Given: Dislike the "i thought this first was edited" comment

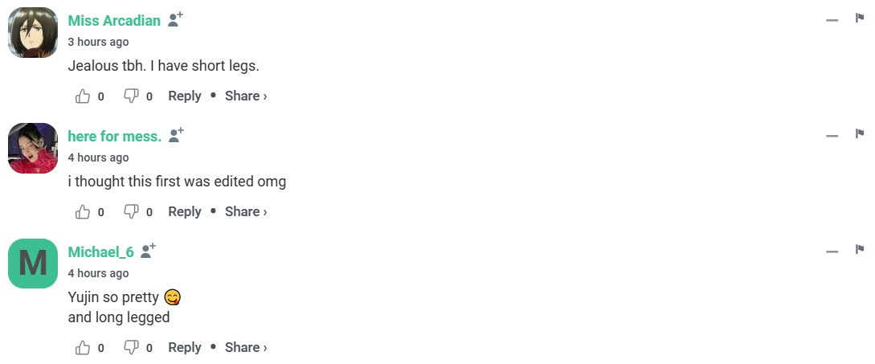Looking at the screenshot, I should [x=131, y=211].
